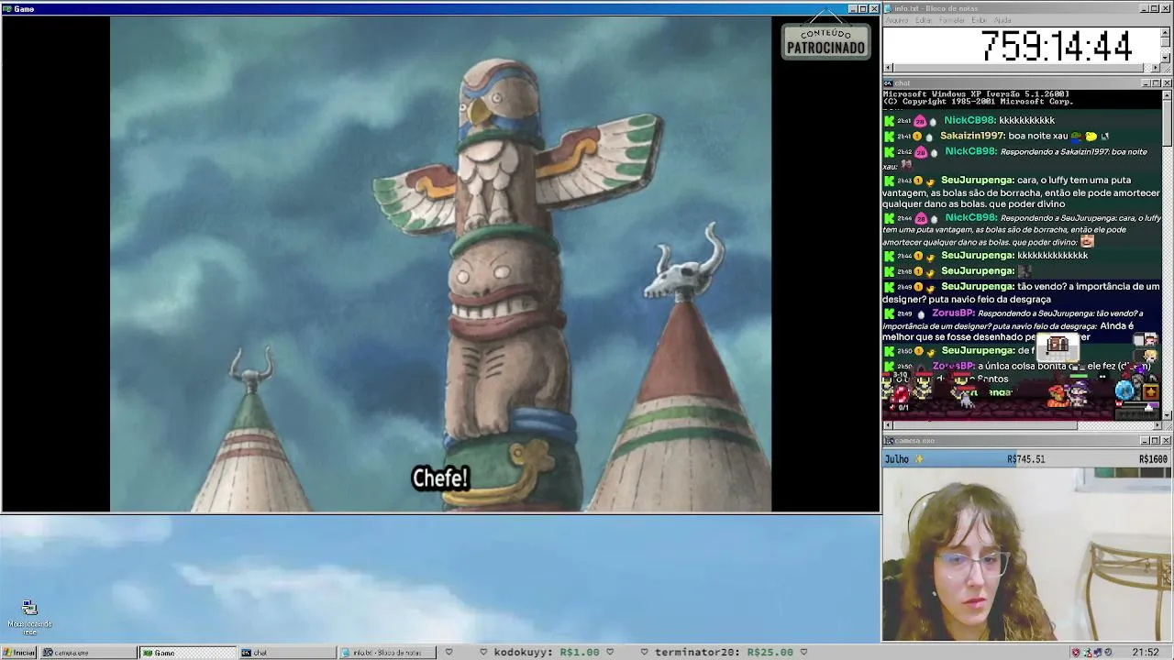This screenshot has height=660, width=1174.
Task: Open the Exibir menu in Bloco de notas
Action: (x=979, y=20)
